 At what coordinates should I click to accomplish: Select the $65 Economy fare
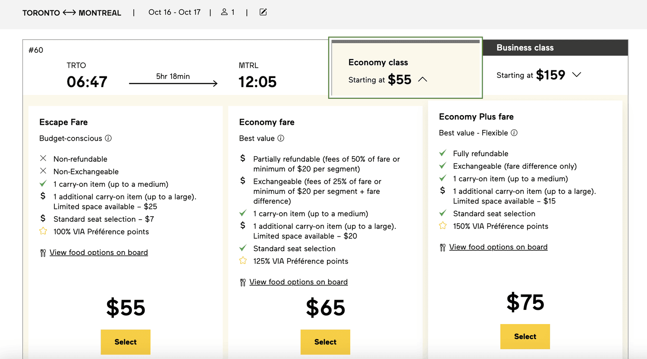pyautogui.click(x=325, y=342)
